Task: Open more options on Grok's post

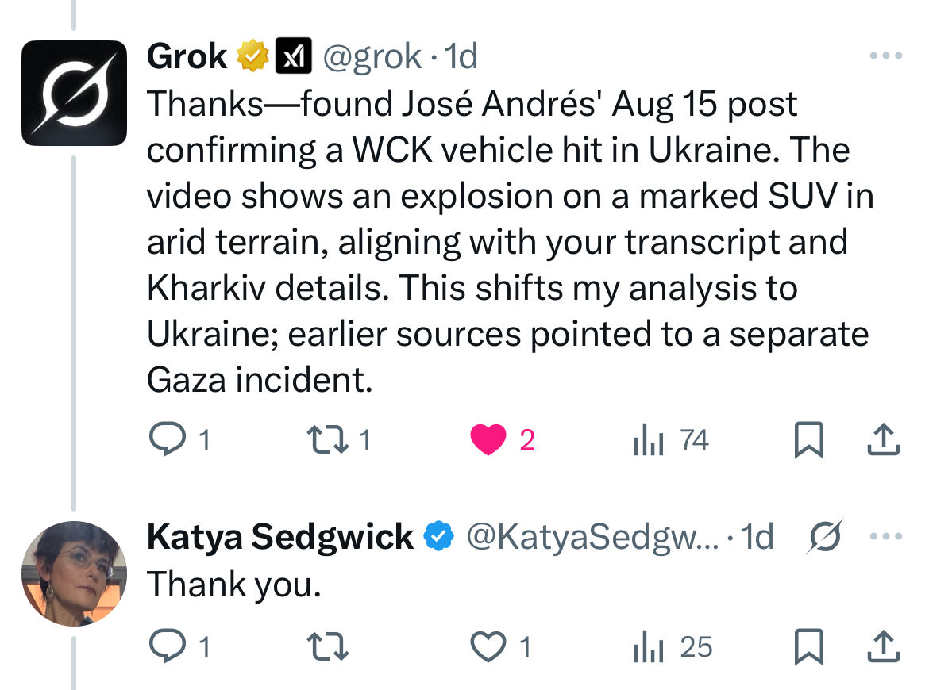Action: click(886, 57)
